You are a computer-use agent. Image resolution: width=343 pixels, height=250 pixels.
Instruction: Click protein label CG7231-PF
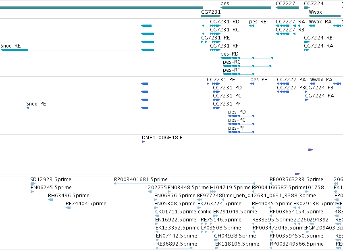point(227,104)
